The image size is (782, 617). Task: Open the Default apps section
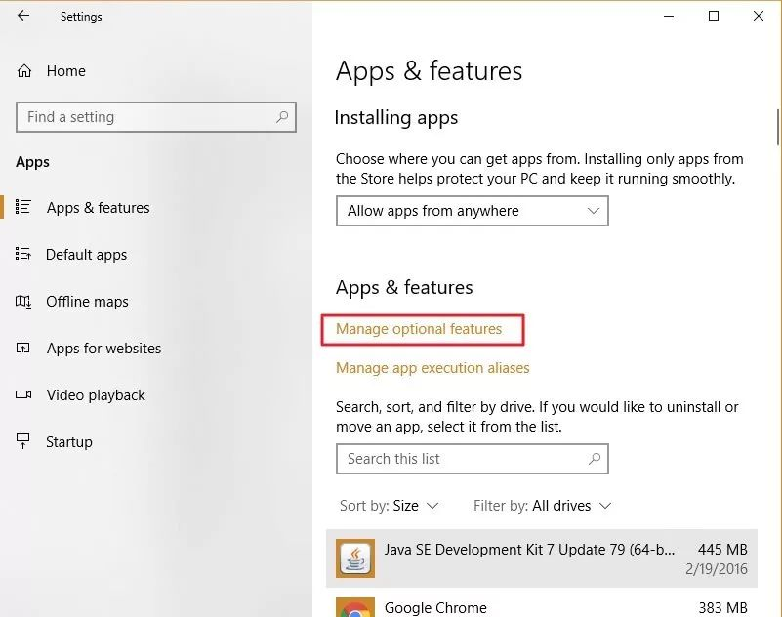[x=86, y=255]
